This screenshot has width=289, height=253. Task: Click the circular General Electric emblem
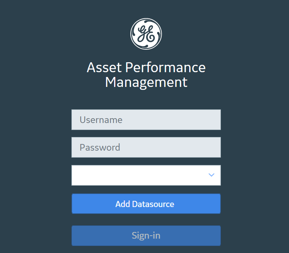tap(146, 34)
